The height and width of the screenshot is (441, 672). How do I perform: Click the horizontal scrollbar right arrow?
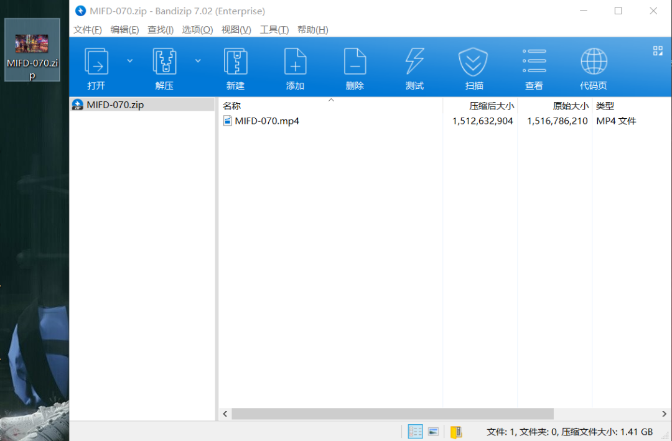coord(665,414)
